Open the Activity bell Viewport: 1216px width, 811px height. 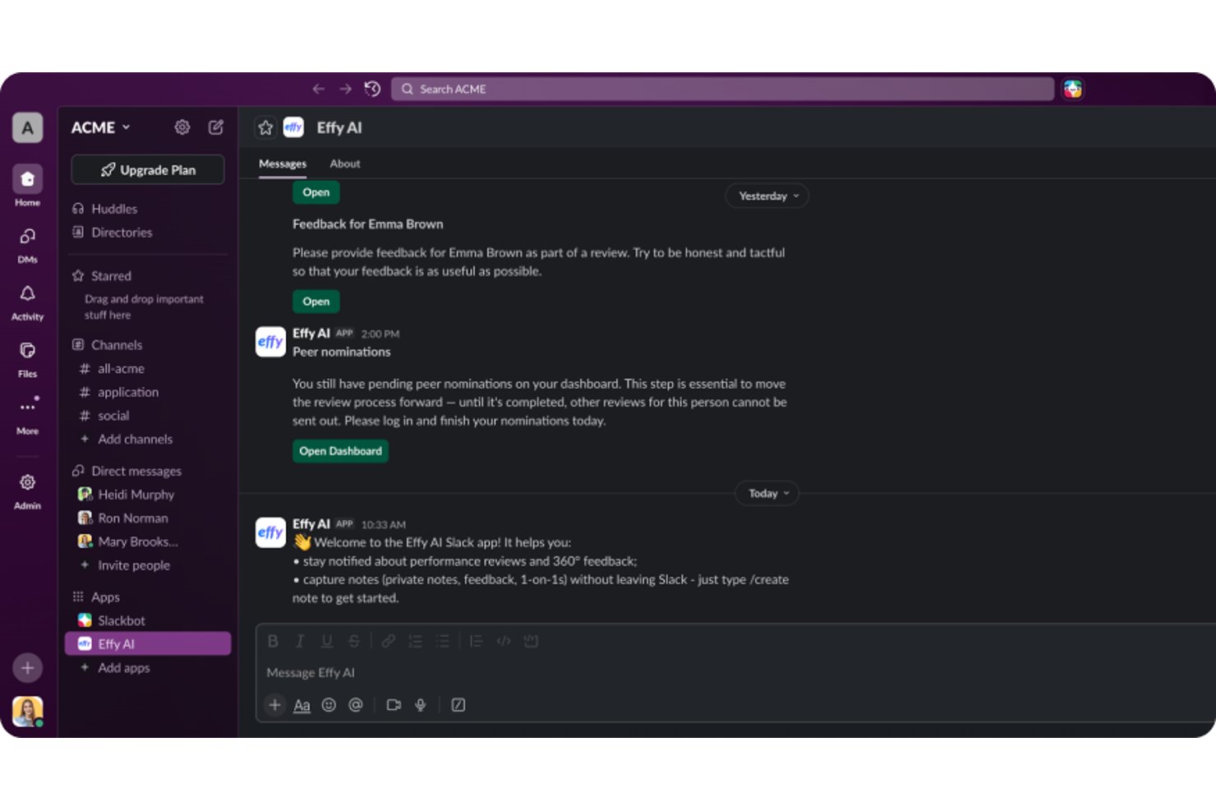[x=27, y=302]
